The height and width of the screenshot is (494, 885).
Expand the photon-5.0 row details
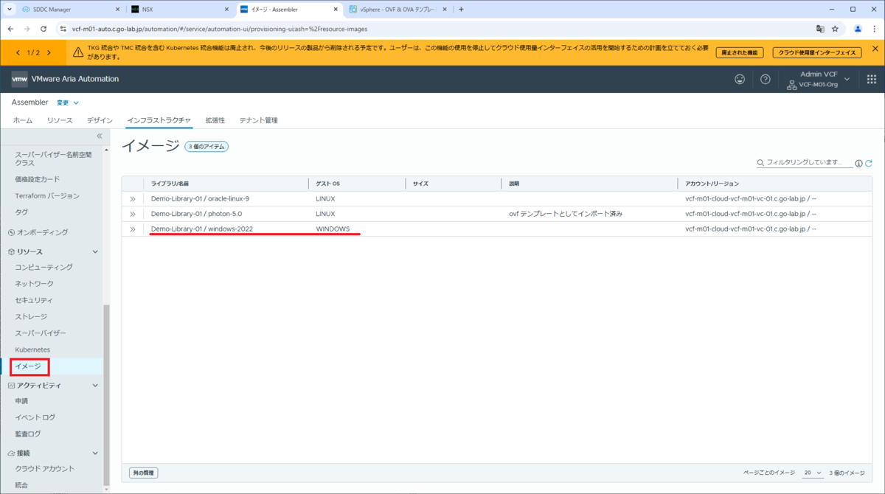pos(133,214)
